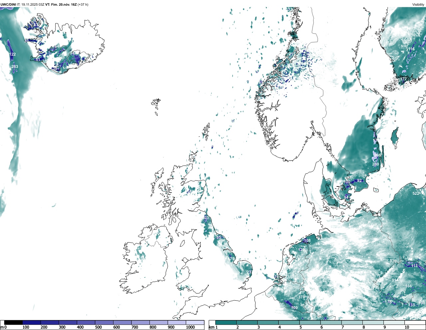
Task: Click the '122' value west of Iceland
Action: [x=12, y=54]
